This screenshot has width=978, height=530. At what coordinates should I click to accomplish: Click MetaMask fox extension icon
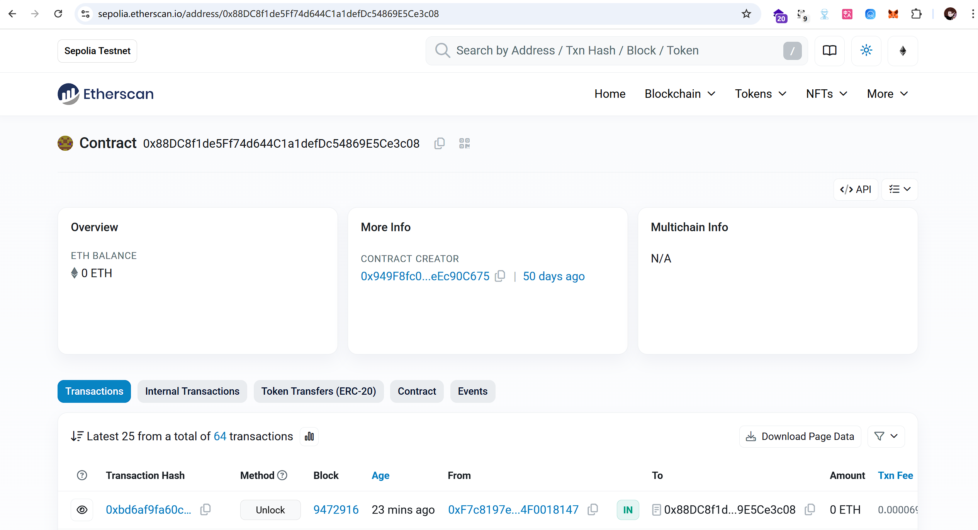point(893,14)
